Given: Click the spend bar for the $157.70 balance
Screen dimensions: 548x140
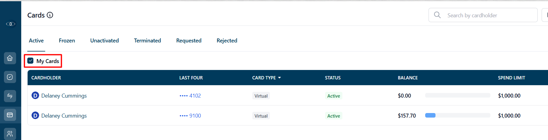Looking at the screenshot, I should [x=458, y=115].
